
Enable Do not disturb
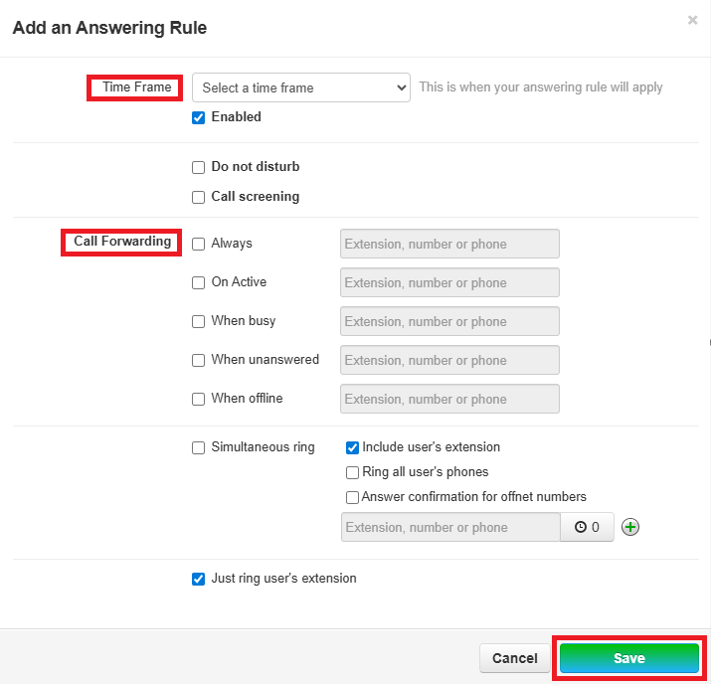pyautogui.click(x=198, y=167)
